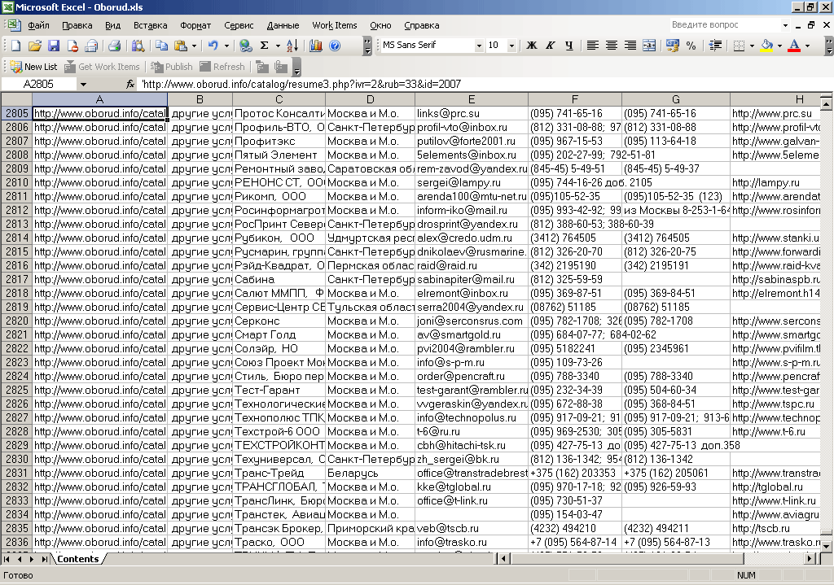
Task: Open the Chart Wizard icon
Action: (x=315, y=46)
